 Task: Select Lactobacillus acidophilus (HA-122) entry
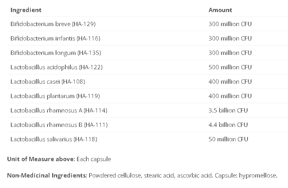[56, 67]
